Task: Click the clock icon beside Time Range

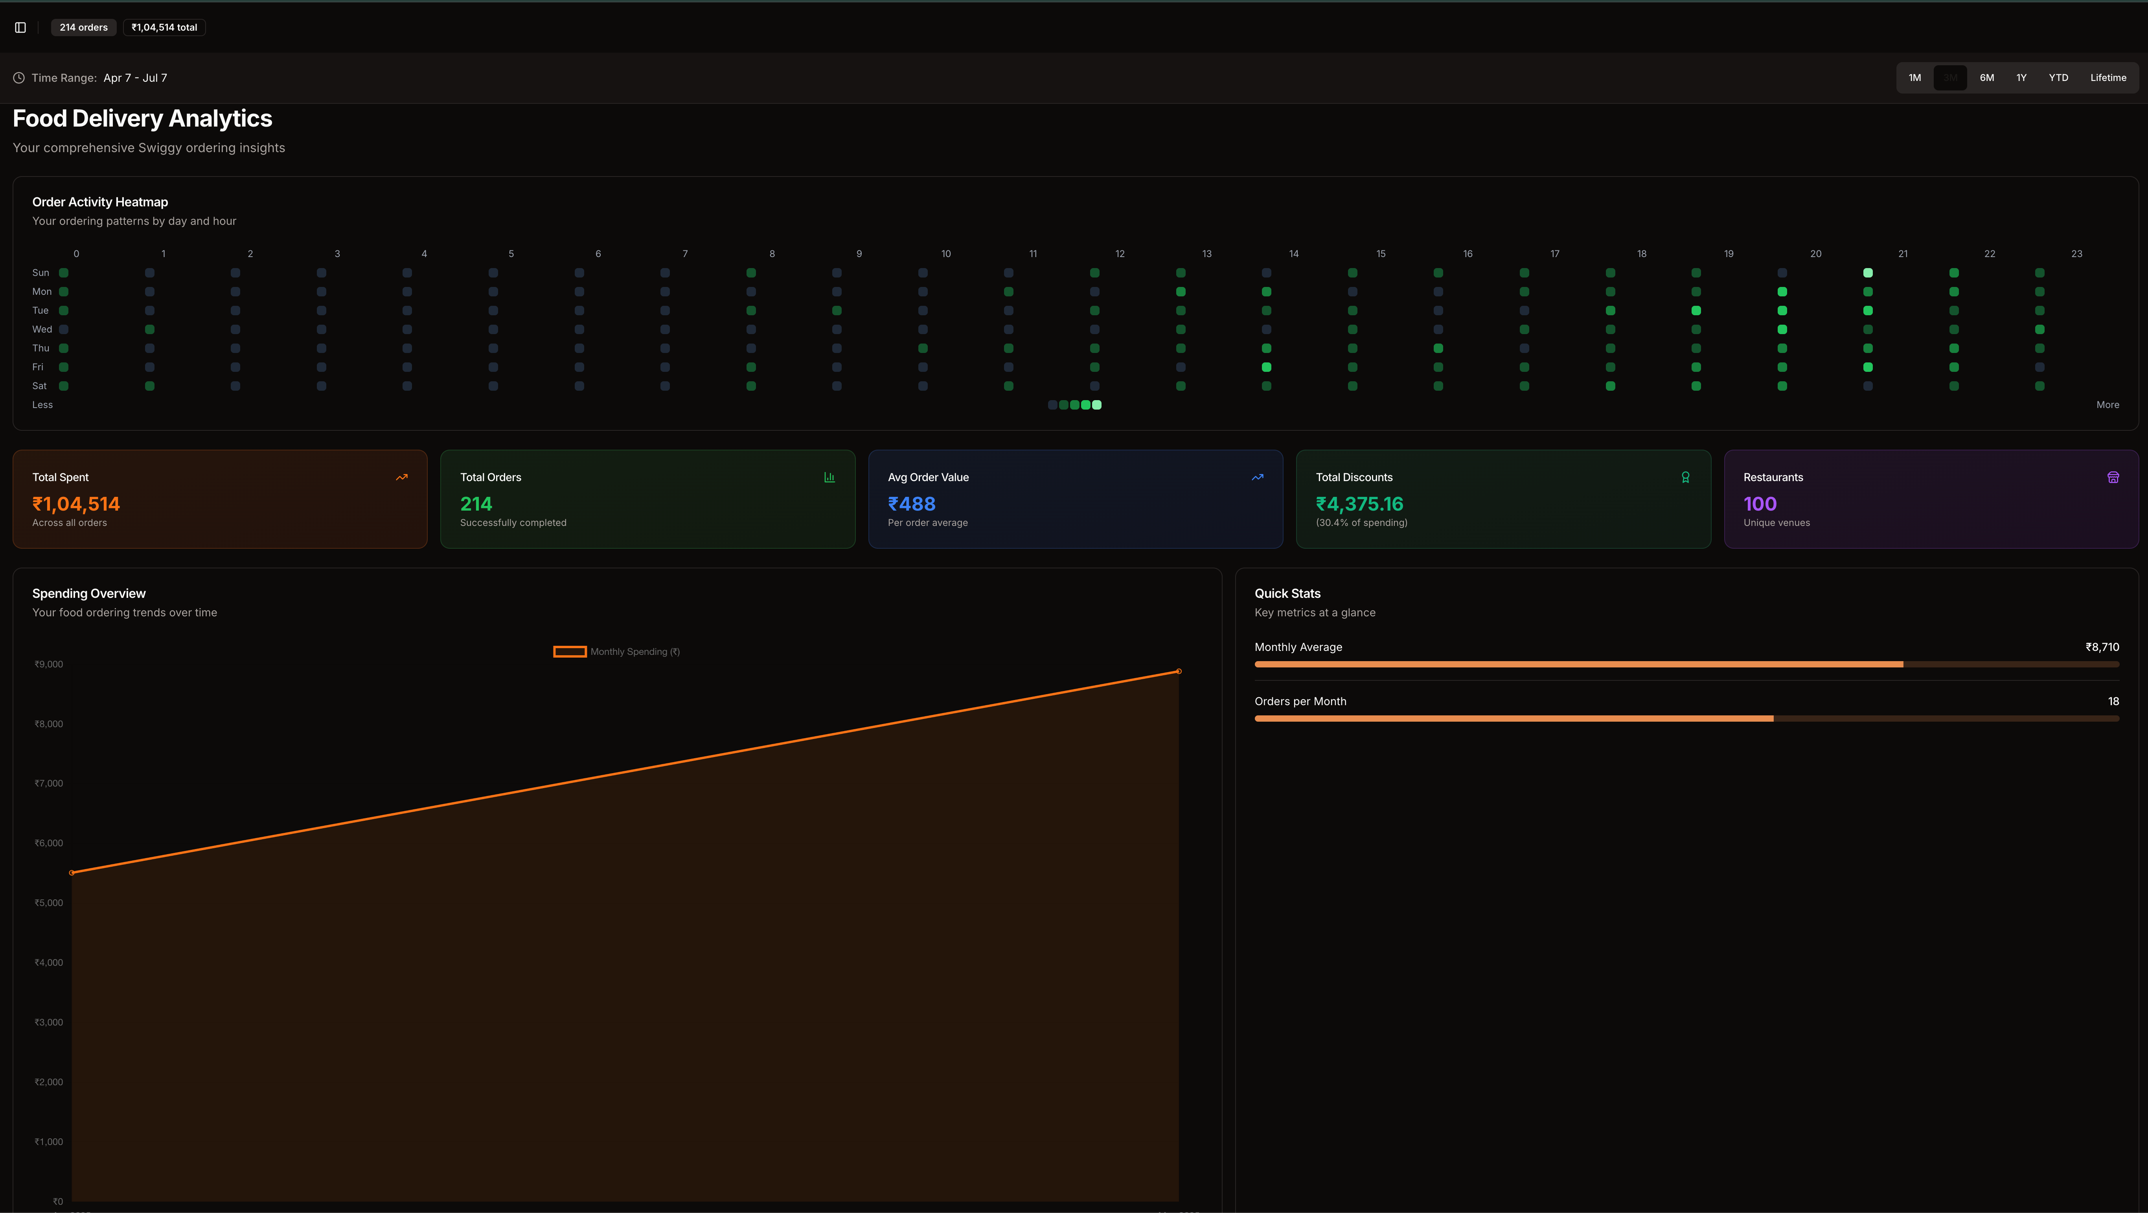Action: [x=18, y=77]
